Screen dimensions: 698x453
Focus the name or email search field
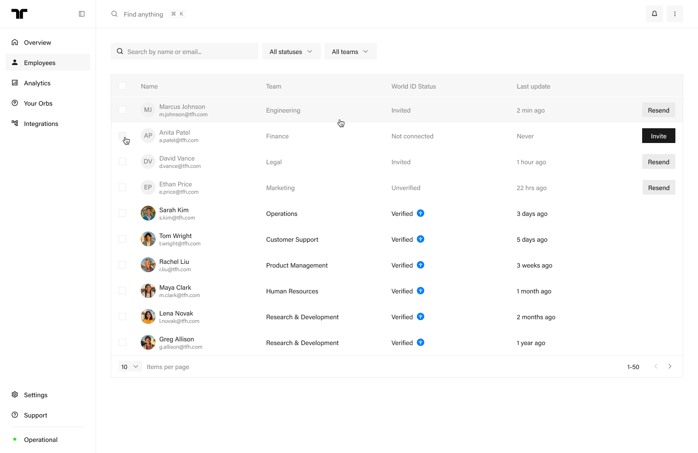coord(185,51)
